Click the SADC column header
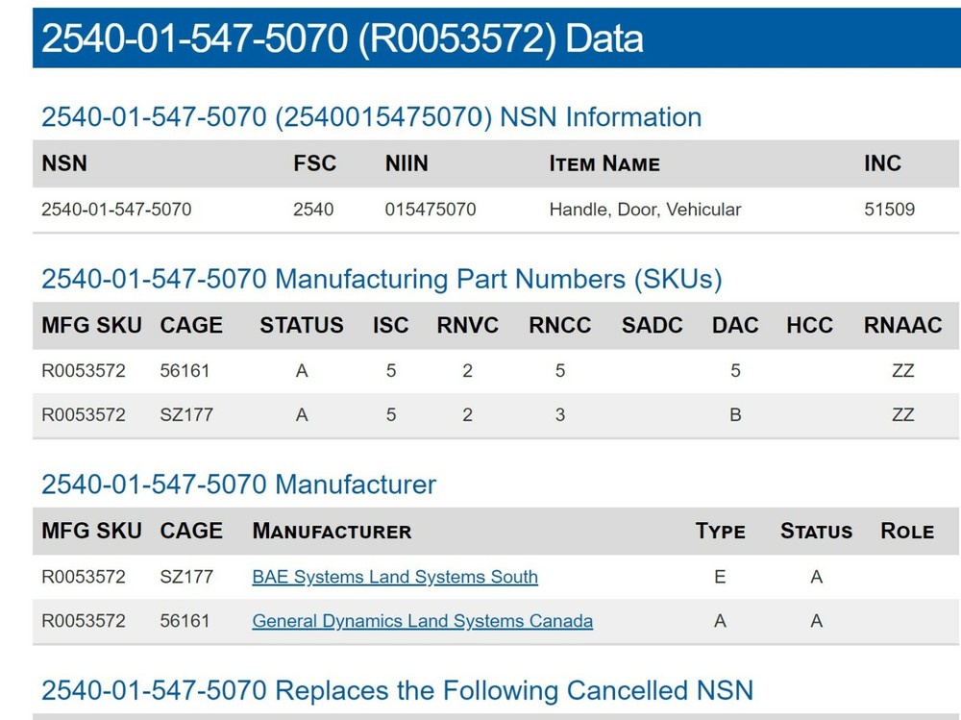This screenshot has height=720, width=961. coord(653,325)
